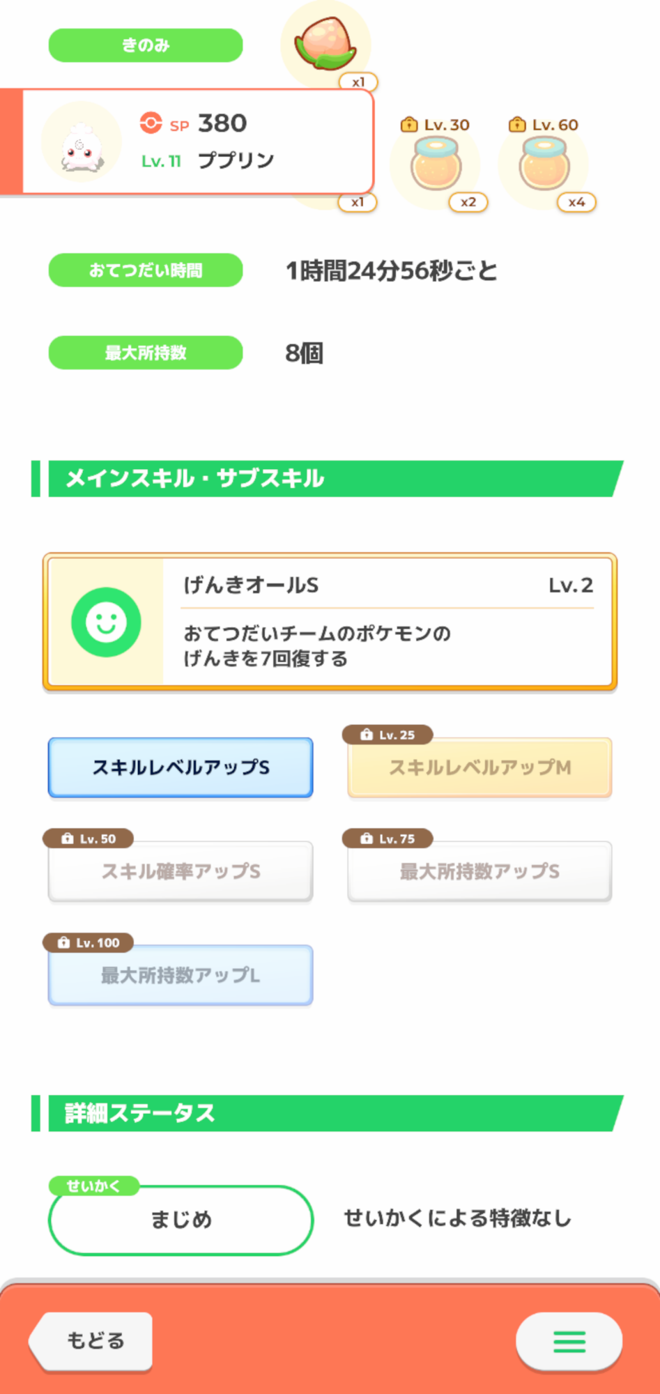The width and height of the screenshot is (660, 1394).
Task: Tap the Lv. 60 locked ingredient jar
Action: point(544,164)
